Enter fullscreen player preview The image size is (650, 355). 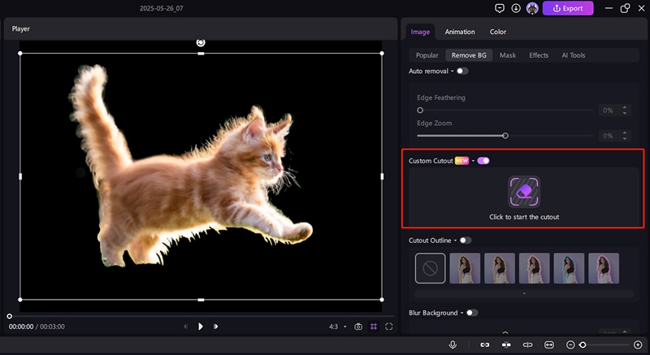(389, 327)
